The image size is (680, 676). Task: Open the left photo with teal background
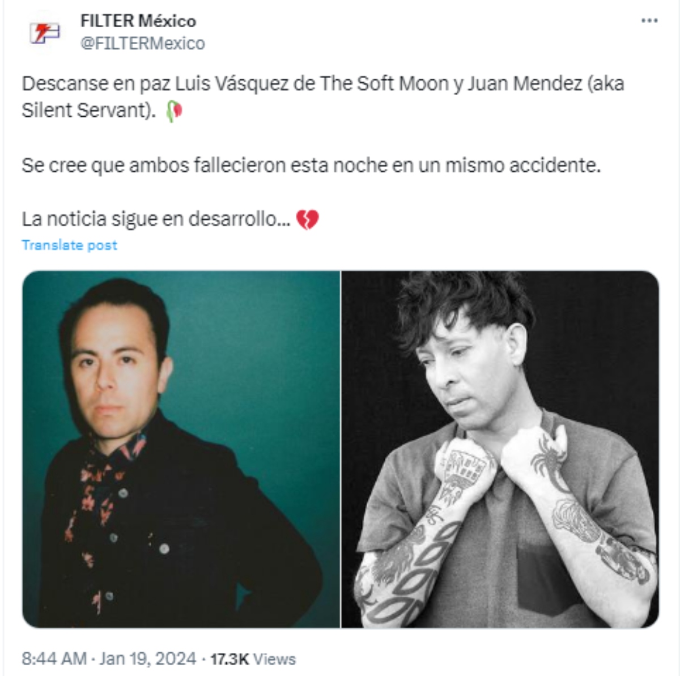click(181, 449)
